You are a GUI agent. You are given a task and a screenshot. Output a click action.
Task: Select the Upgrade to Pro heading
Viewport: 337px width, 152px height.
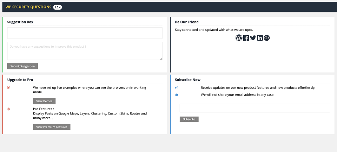click(20, 80)
